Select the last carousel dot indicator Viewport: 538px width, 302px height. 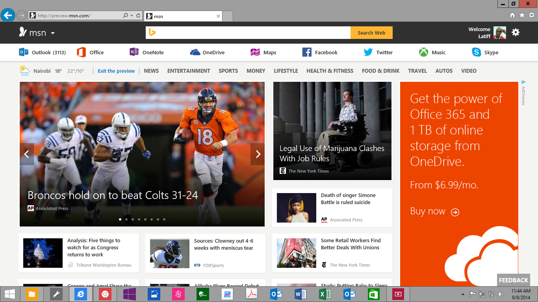pos(164,219)
